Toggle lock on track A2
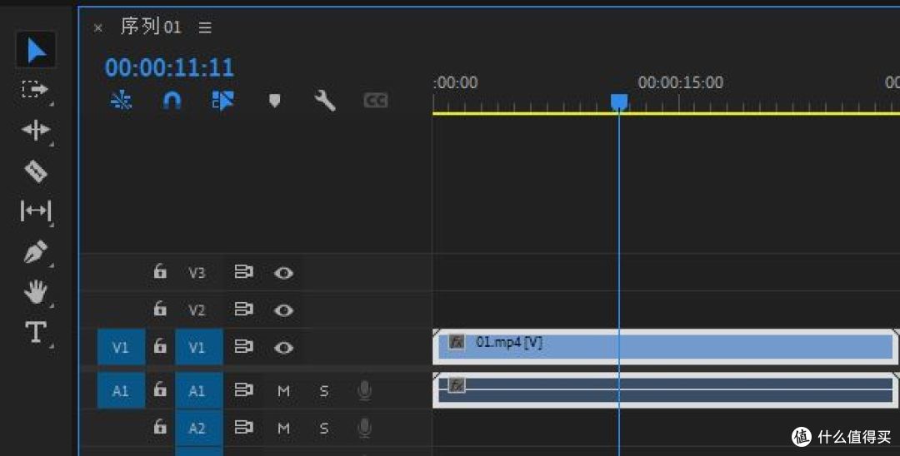 159,428
